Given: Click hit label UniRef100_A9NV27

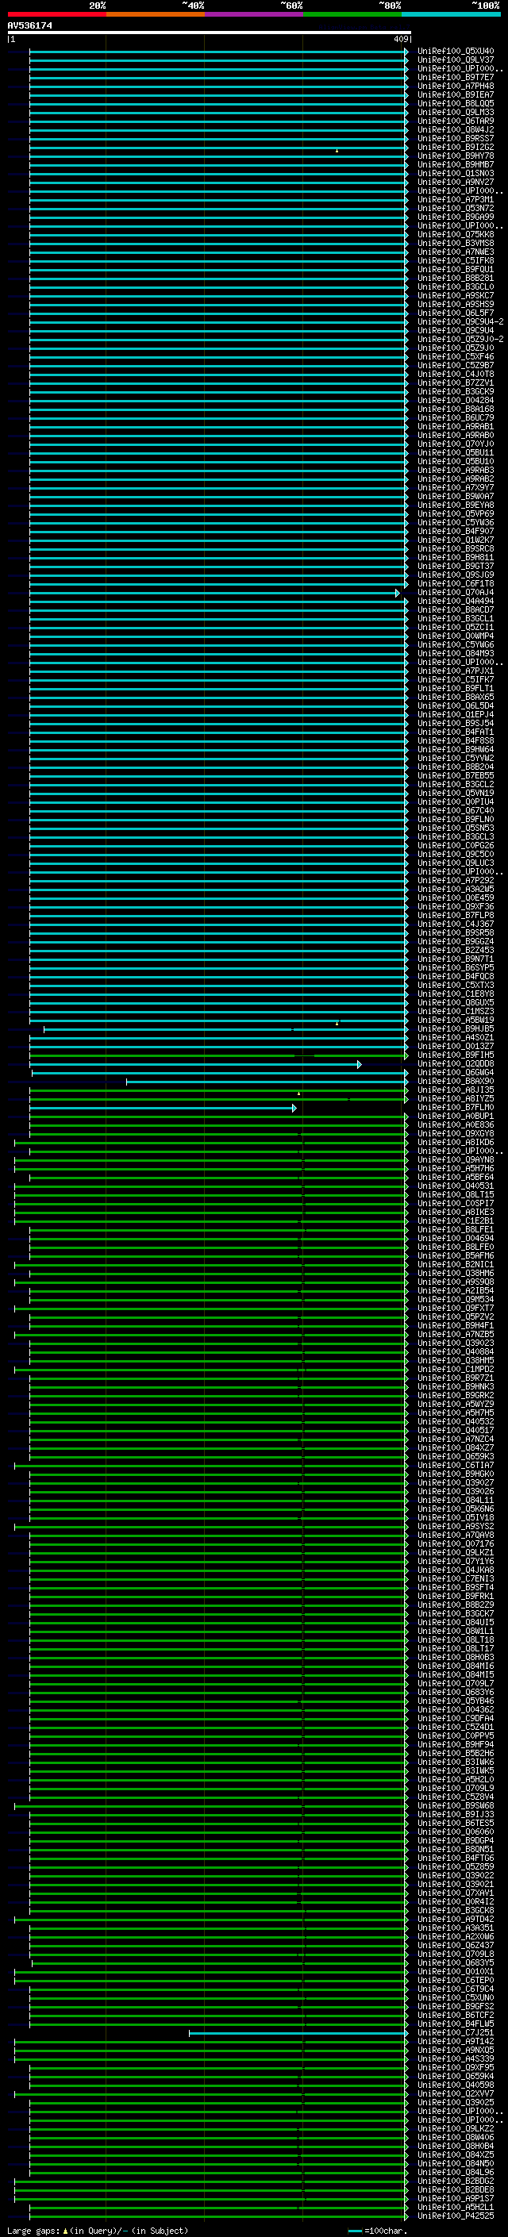Looking at the screenshot, I should click(455, 183).
